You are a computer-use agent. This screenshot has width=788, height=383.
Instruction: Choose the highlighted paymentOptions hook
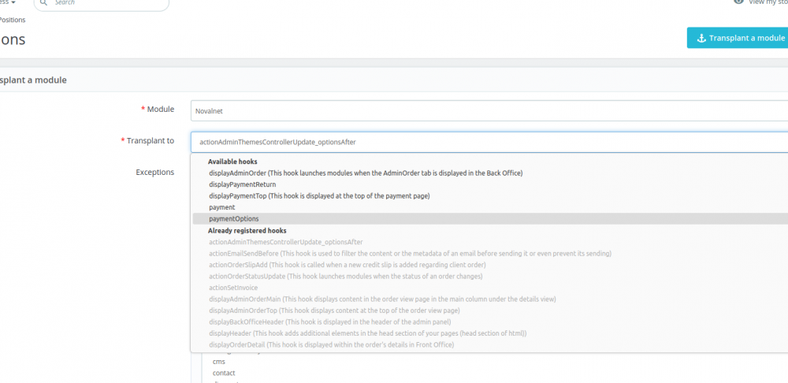click(x=490, y=218)
